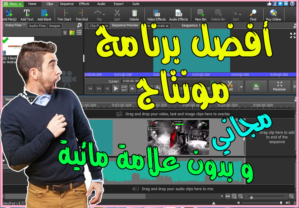Open the Suite ribbon tab
299x208 pixels.
(x=136, y=4)
